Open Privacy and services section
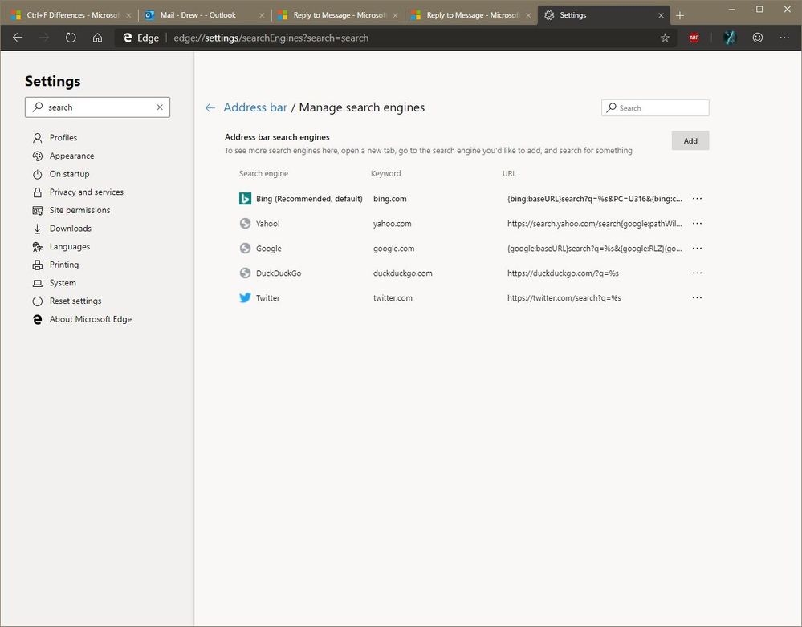 point(78,192)
